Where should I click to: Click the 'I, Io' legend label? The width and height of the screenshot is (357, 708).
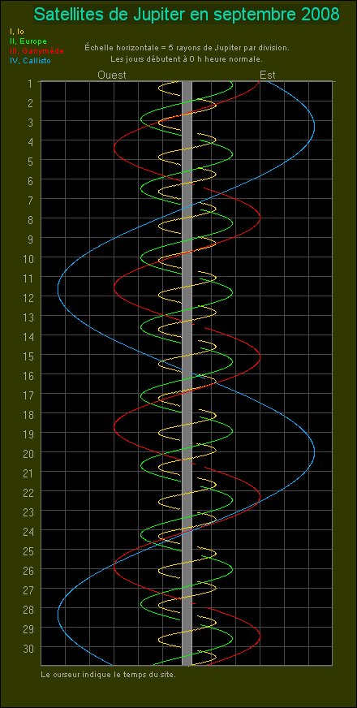(16, 32)
